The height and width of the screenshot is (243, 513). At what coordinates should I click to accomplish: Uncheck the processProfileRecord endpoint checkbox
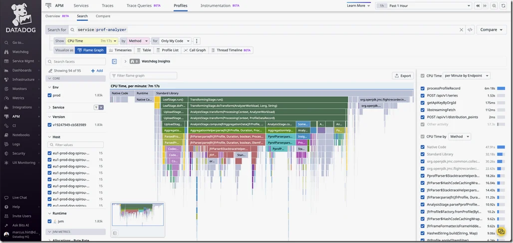[423, 88]
